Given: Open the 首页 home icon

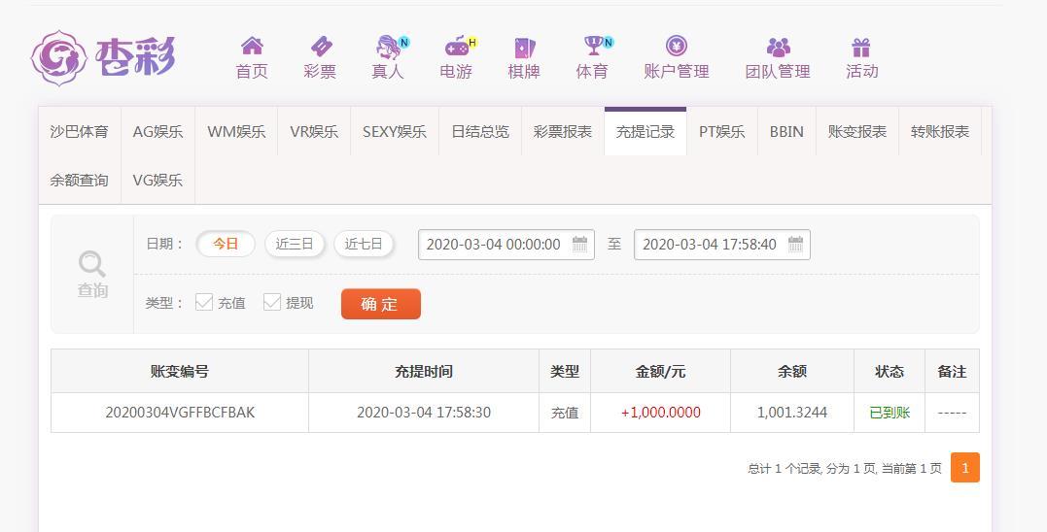Looking at the screenshot, I should 252,46.
